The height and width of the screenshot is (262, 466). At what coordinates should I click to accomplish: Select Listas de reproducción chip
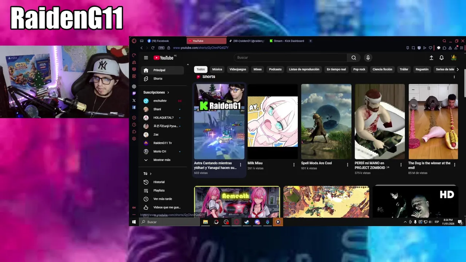(304, 69)
